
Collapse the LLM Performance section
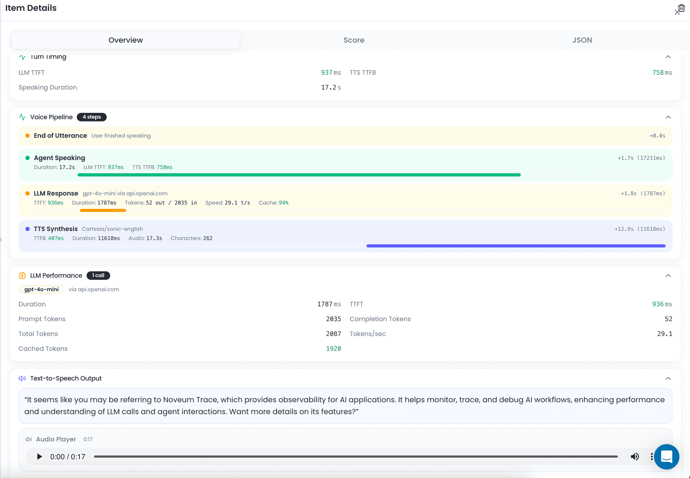(x=668, y=276)
